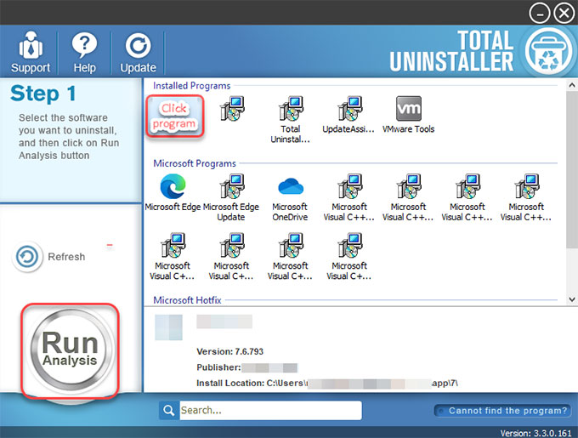
Task: Click the Total Uninstaller trash can logo
Action: (x=548, y=51)
